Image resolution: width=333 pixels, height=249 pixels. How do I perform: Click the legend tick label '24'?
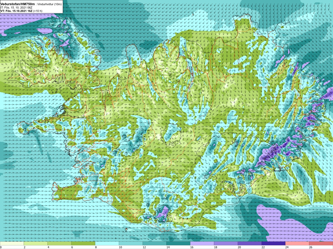point(287,247)
